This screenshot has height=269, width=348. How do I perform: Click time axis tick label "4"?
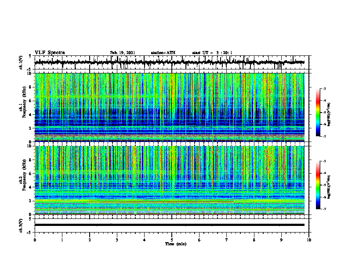coord(144,240)
